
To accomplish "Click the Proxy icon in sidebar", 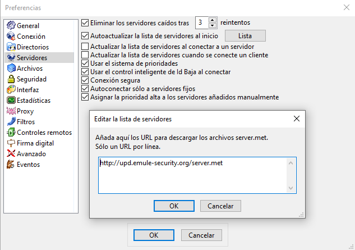I will click(11, 111).
